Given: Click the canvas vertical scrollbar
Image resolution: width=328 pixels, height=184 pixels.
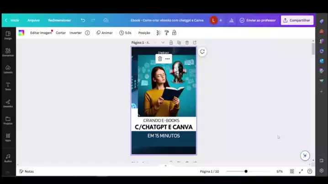Looking at the screenshot, I should tap(313, 49).
